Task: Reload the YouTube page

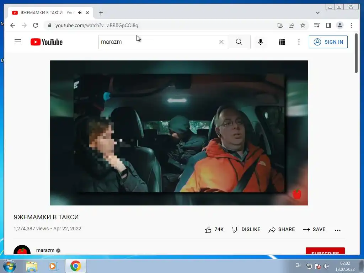Action: 36,25
